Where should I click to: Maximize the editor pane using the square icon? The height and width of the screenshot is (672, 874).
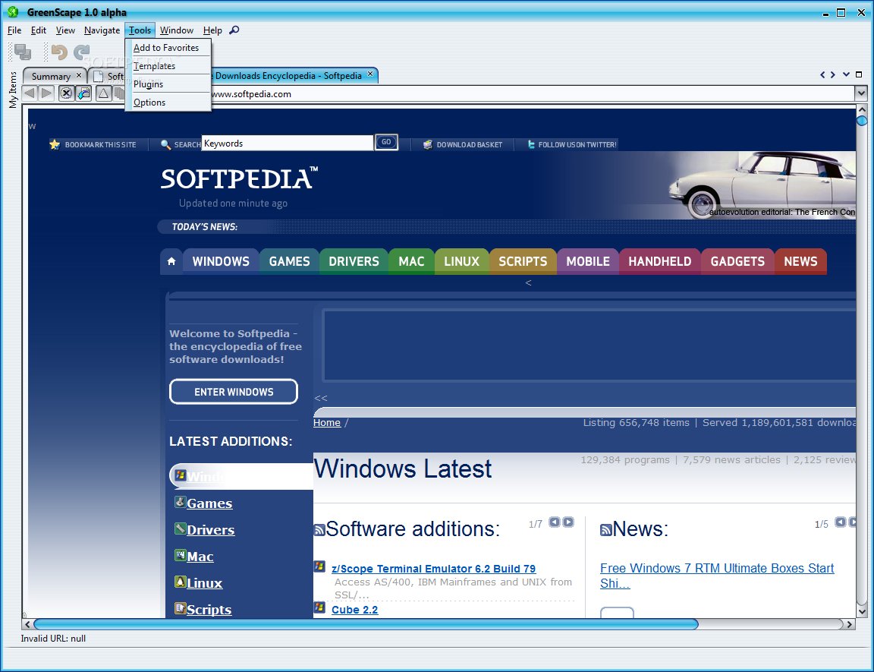(x=859, y=74)
